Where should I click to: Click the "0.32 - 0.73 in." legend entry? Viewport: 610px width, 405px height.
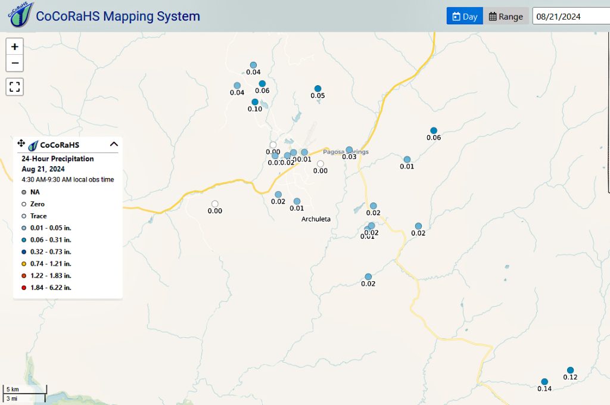pyautogui.click(x=51, y=252)
